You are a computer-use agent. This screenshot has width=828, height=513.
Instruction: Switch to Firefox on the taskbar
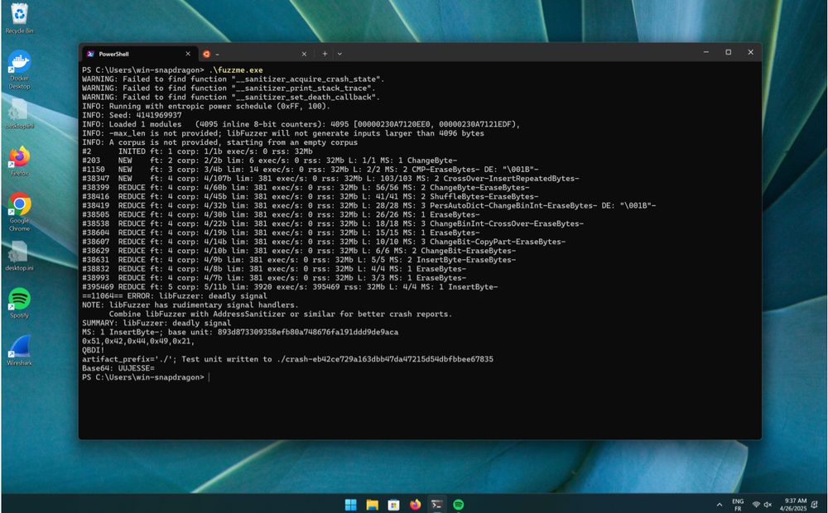pyautogui.click(x=415, y=505)
